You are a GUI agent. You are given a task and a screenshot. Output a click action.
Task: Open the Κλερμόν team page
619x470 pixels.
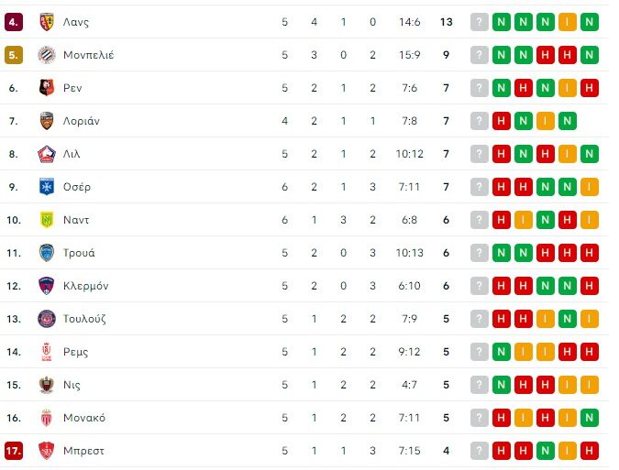pos(86,286)
